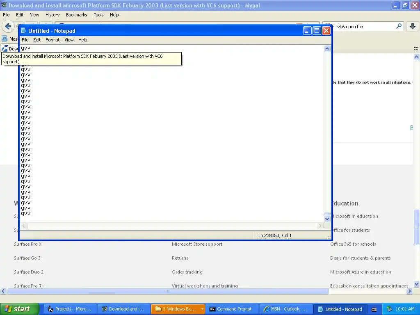The width and height of the screenshot is (420, 315).
Task: Click Notepad horizontal scrollbar right arrow
Action: click(x=320, y=226)
